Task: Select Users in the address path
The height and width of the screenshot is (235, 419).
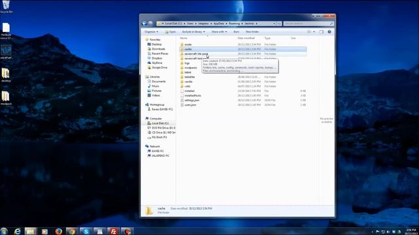Action: click(190, 23)
